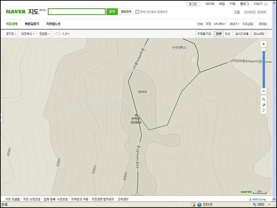
Task: Open the 지하철노선 tab
Action: click(x=53, y=24)
